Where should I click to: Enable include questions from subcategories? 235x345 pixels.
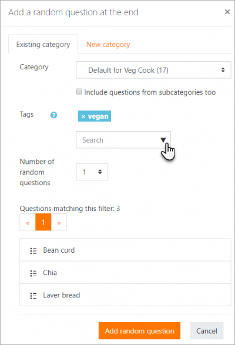(x=79, y=92)
